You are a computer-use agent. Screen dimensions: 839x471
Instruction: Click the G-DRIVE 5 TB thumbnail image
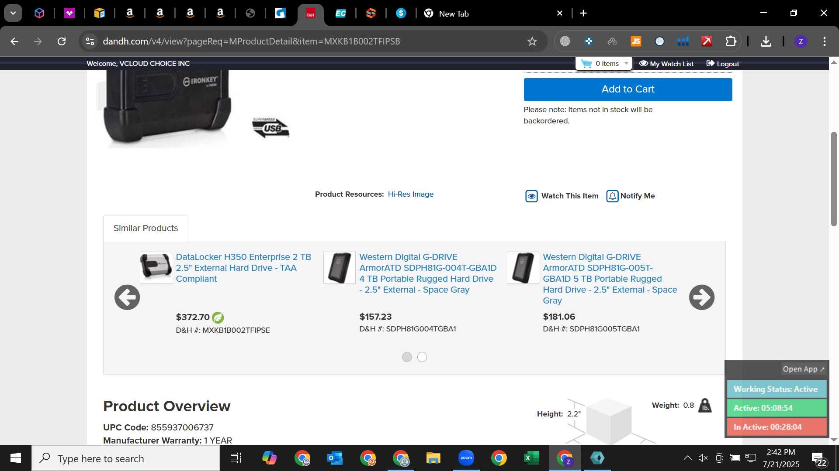523,267
